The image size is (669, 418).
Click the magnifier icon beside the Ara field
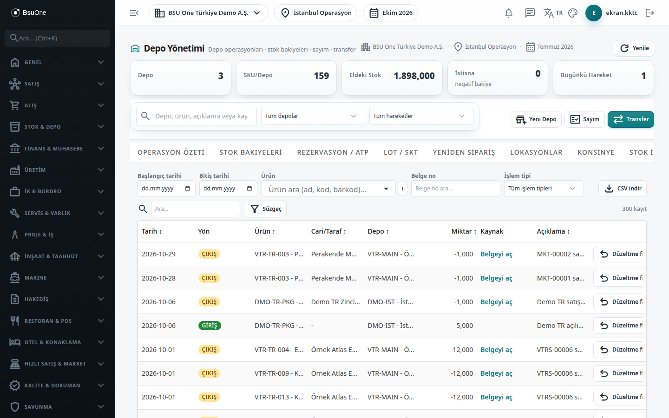tap(143, 209)
